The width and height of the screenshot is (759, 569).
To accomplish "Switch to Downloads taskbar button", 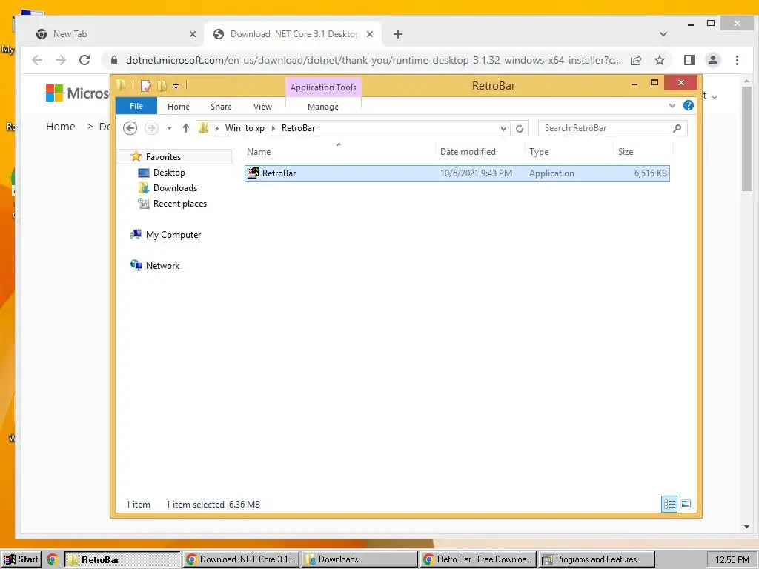I will point(359,559).
